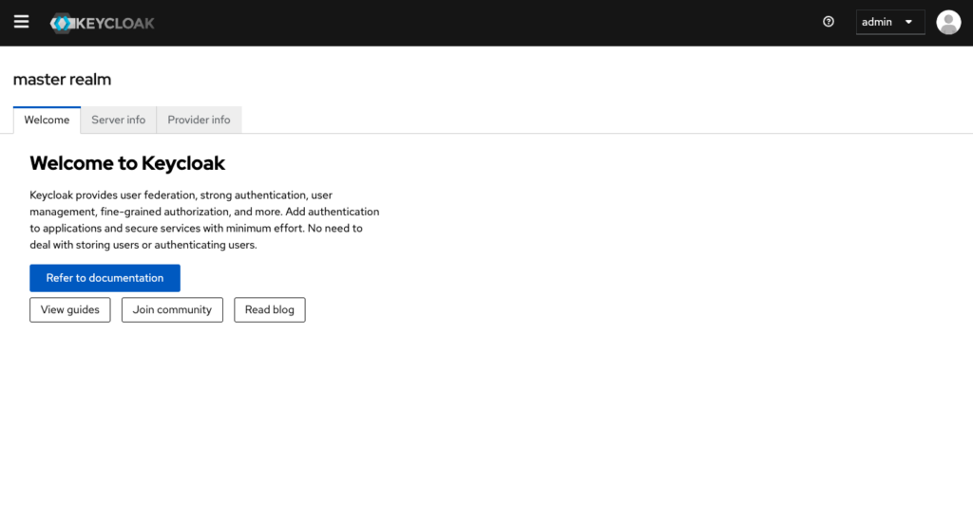Click the Keycloak hexagon logo icon
The width and height of the screenshot is (973, 519).
(62, 22)
